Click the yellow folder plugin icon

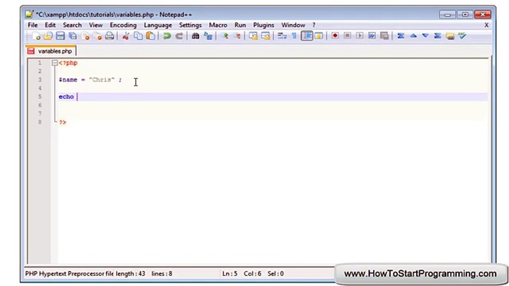pyautogui.click(x=450, y=36)
